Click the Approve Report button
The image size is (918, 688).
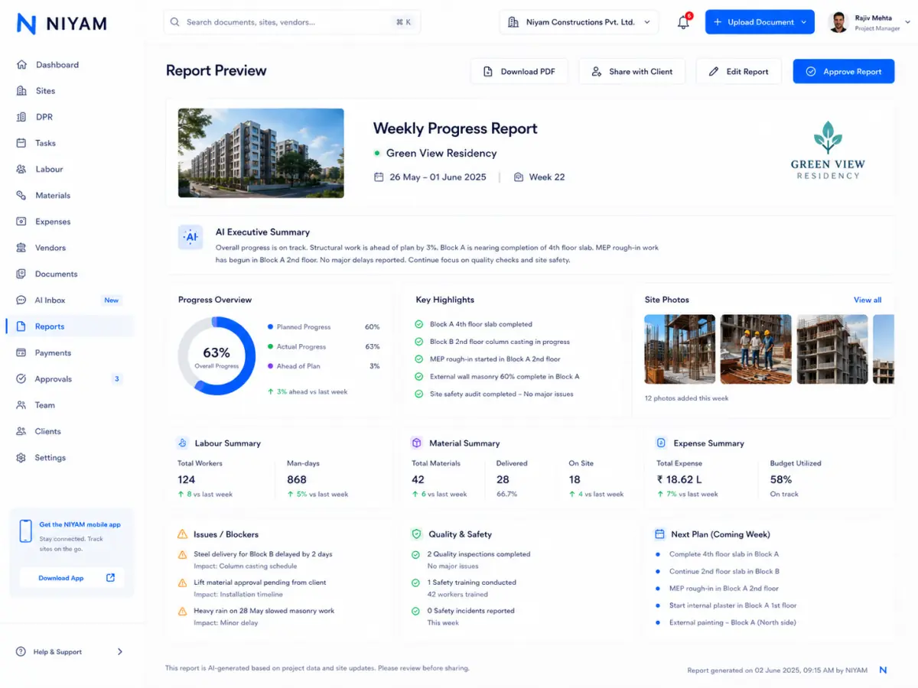844,71
